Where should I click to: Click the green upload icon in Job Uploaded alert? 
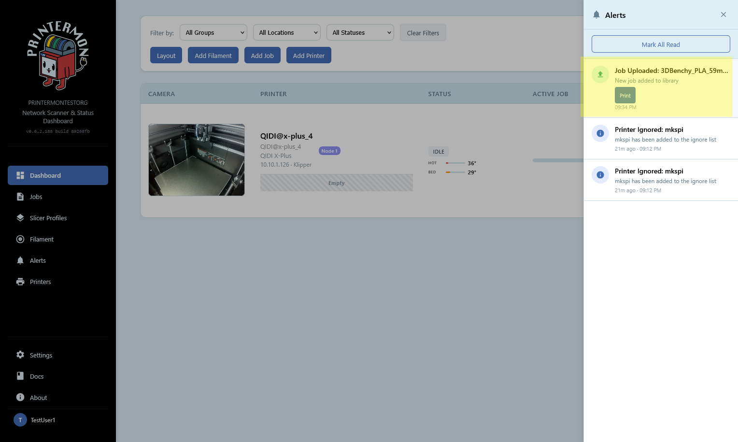point(600,74)
